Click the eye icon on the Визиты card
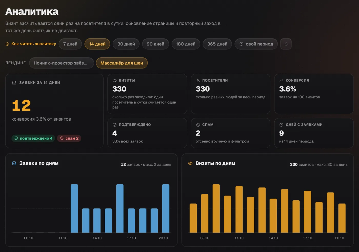Image resolution: width=359 pixels, height=252 pixels. point(115,81)
